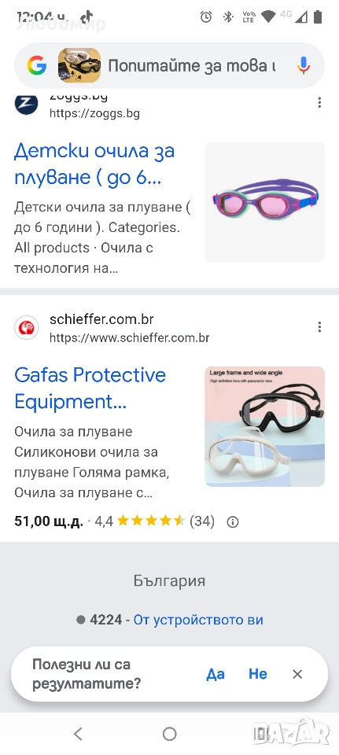Tap the schieffer.com.br site favicon
The width and height of the screenshot is (339, 755).
pyautogui.click(x=26, y=327)
